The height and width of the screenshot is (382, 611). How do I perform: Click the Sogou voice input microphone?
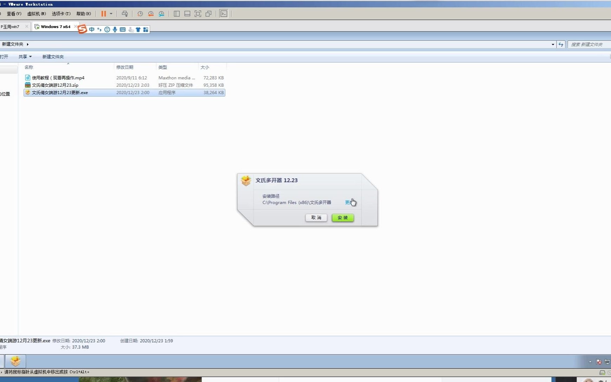tap(115, 29)
